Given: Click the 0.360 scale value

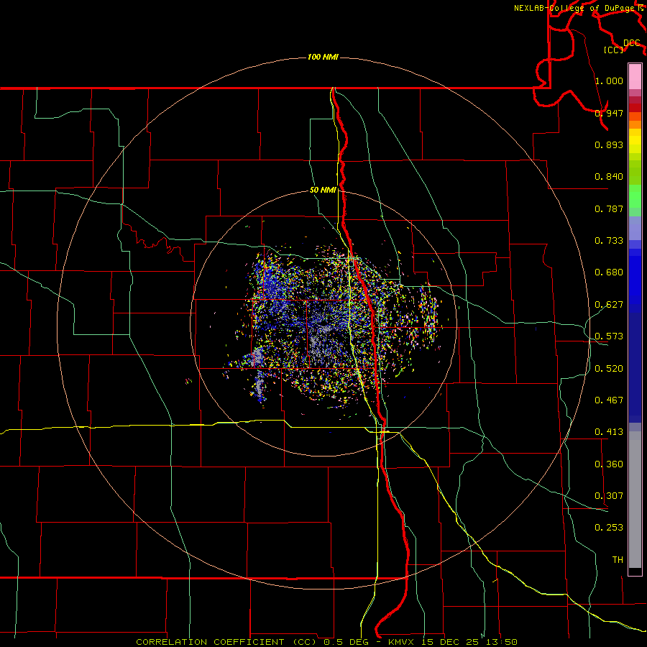Looking at the screenshot, I should tap(609, 464).
